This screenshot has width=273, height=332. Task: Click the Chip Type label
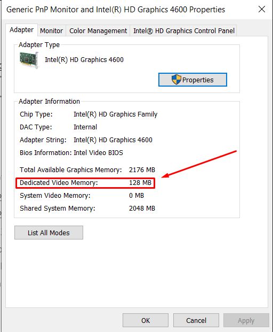(x=36, y=114)
